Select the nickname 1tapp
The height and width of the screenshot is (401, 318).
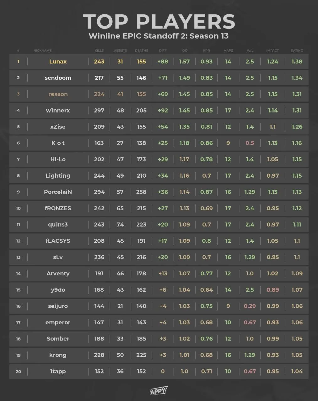58,371
